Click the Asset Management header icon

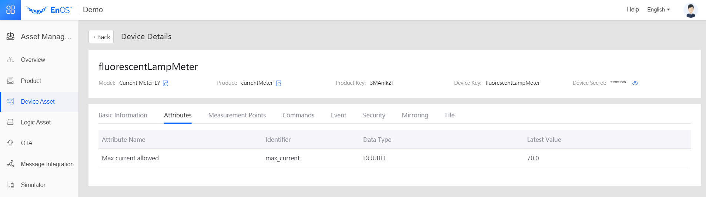(10, 36)
